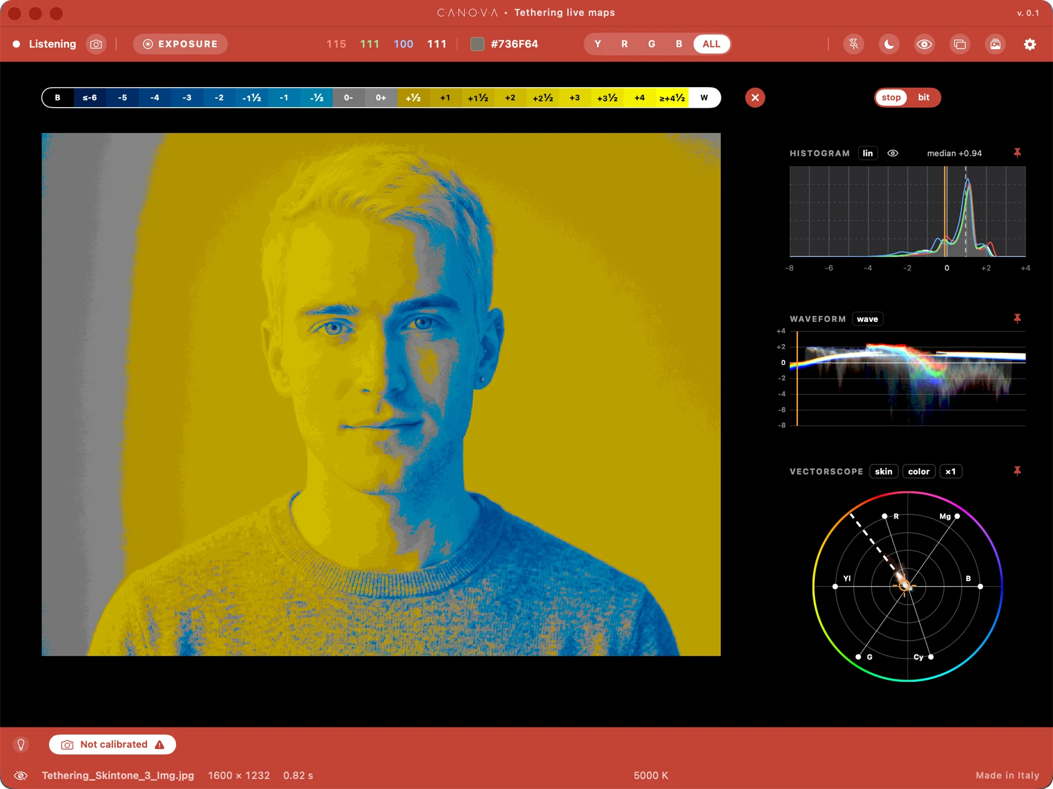Change the vectorscope color mode
1053x789 pixels.
pos(918,472)
